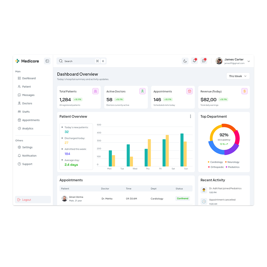Viewport: 267px width, 267px height.
Task: Expand the This Week period dropdown
Action: [238, 76]
